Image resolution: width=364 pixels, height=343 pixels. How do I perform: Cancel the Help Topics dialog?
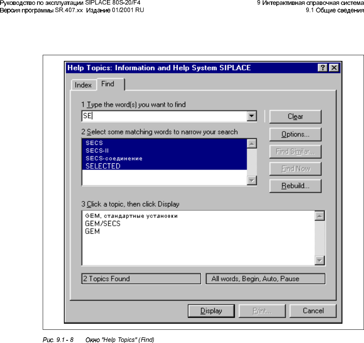tap(313, 311)
